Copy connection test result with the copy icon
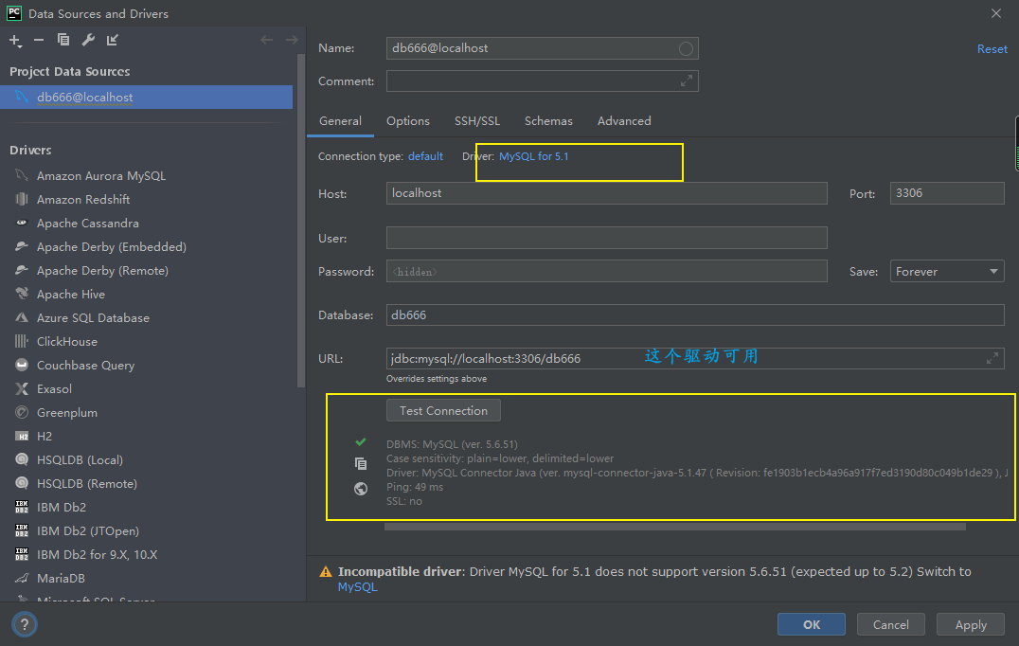 (361, 463)
